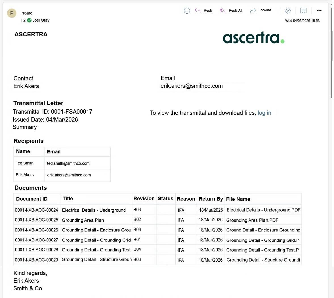Viewport: 334px width, 298px height.
Task: Click the File Name column header
Action: coord(238,199)
